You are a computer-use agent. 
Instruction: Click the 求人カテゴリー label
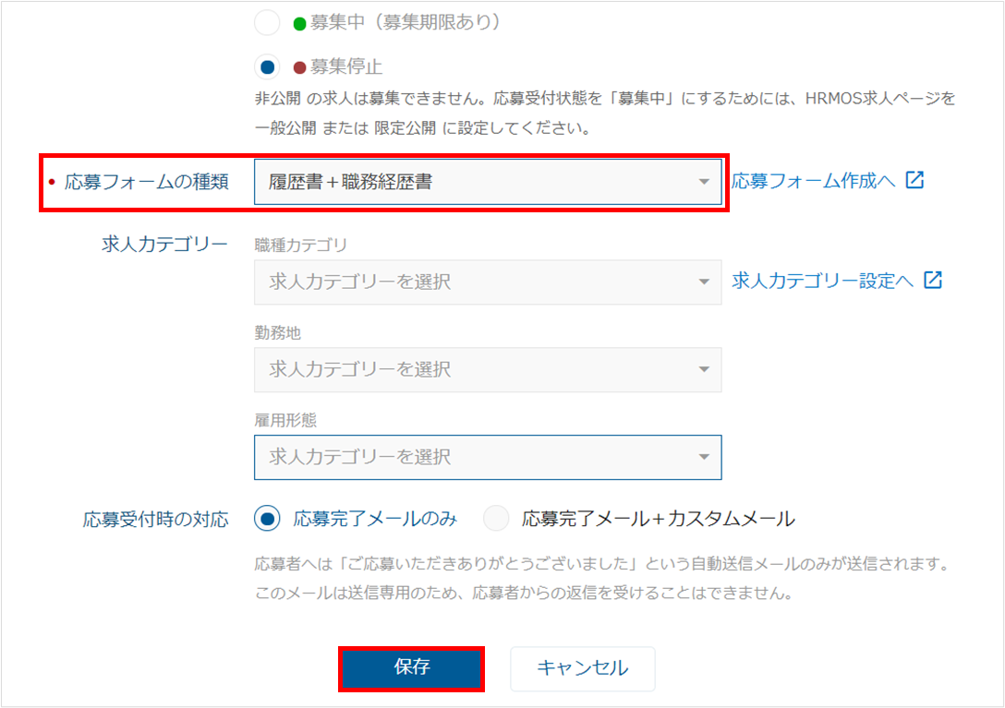click(x=164, y=244)
